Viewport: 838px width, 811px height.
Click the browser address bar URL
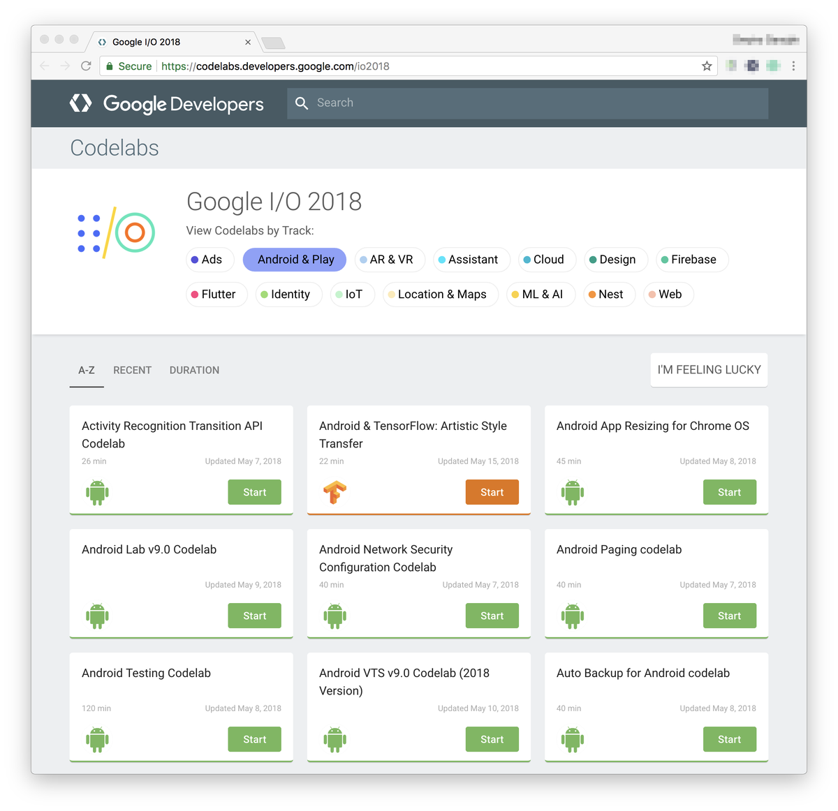click(275, 66)
